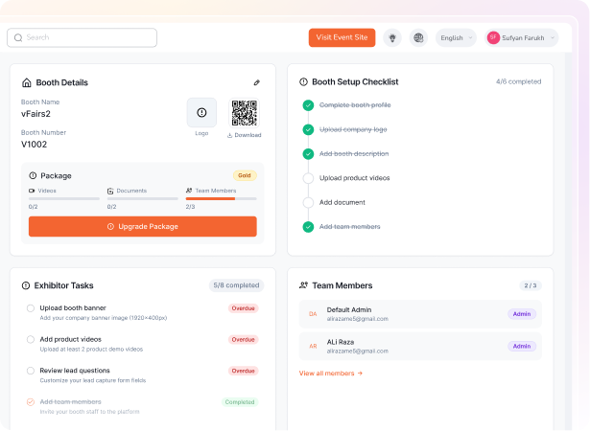This screenshot has height=431, width=590.
Task: Click the Documents icon in Package
Action: [110, 191]
